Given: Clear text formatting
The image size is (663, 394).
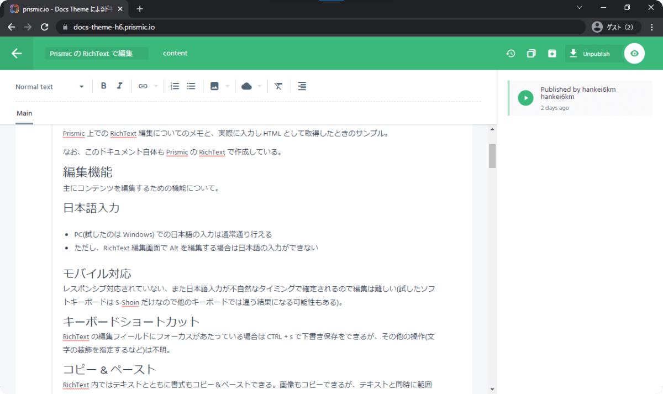Looking at the screenshot, I should point(278,86).
